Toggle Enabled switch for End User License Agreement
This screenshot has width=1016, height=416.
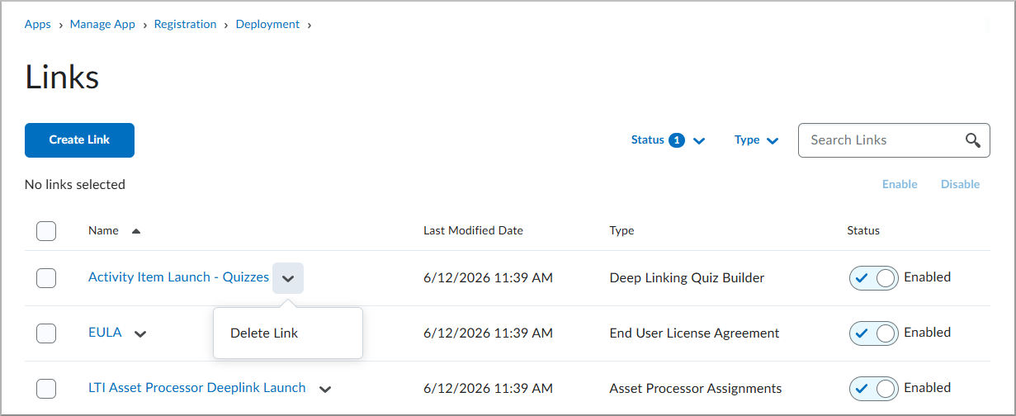[874, 333]
